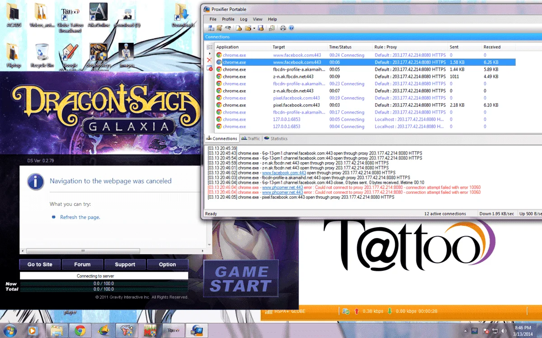Open ACADS folder on desktop
542x338 pixels.
14,16
